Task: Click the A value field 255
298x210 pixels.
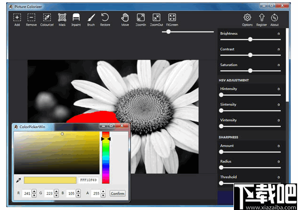Action: click(x=96, y=193)
